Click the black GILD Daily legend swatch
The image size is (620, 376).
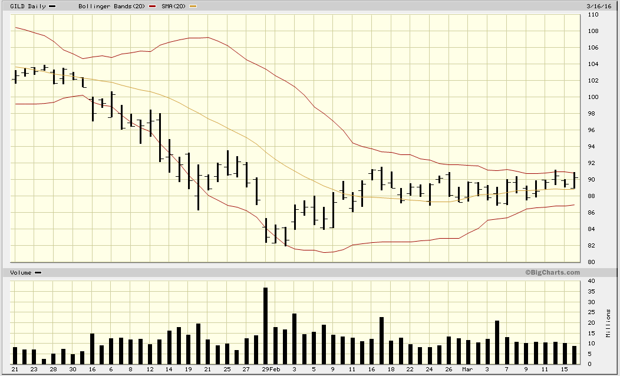[x=52, y=6]
